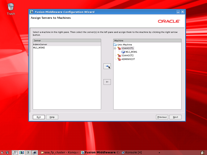The width and height of the screenshot is (207, 155).
Task: Select the SOAHOST2 machine node
Action: [127, 56]
